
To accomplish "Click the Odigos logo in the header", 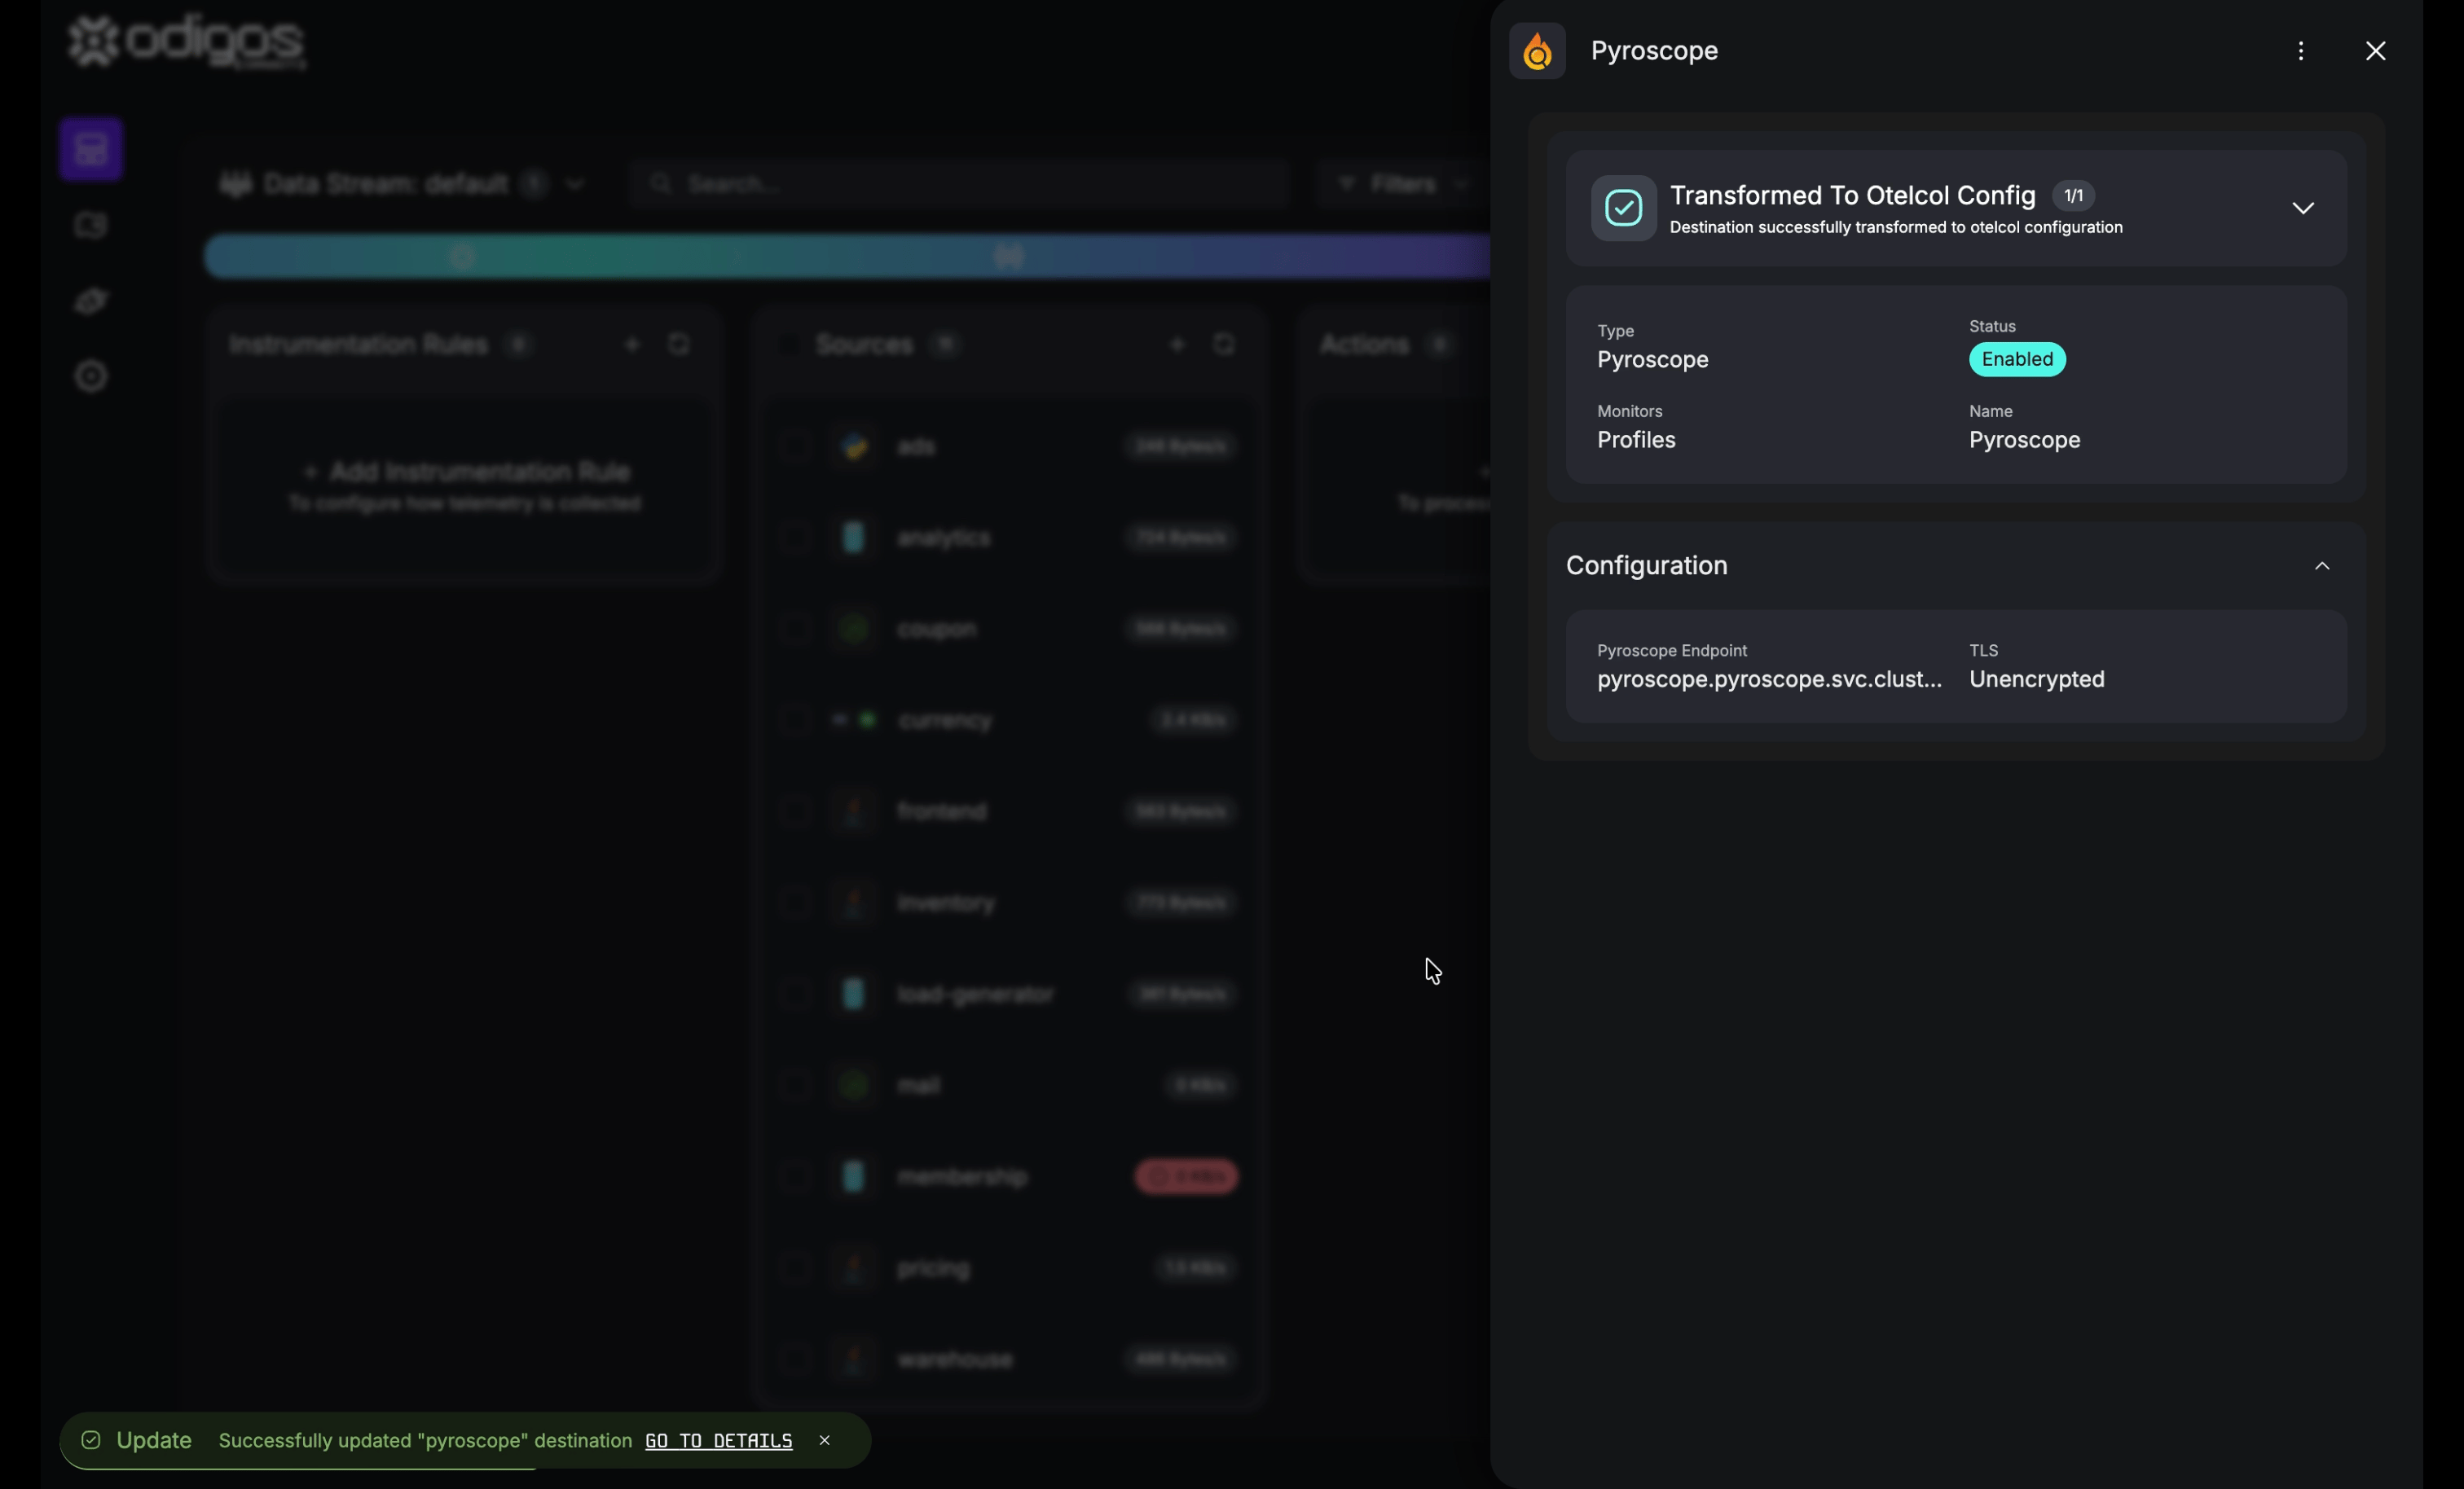I will [x=187, y=43].
